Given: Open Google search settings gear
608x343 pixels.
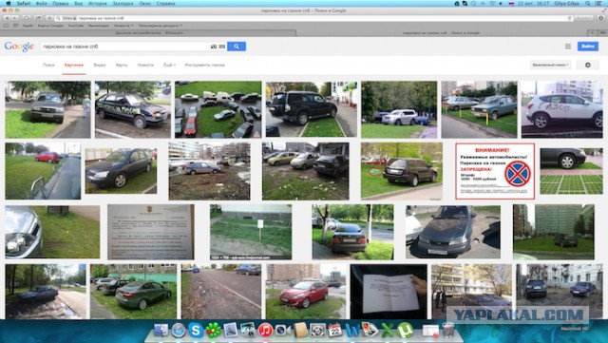Looking at the screenshot, I should 588,65.
